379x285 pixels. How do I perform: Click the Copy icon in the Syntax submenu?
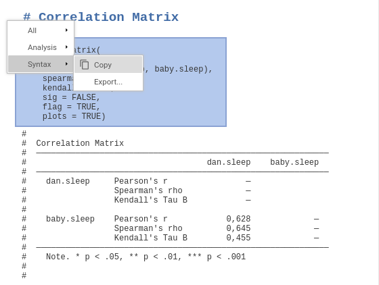click(85, 65)
